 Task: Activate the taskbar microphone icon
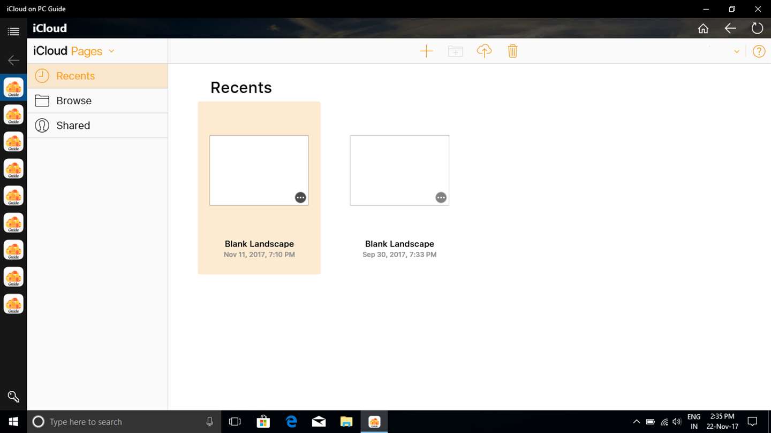click(209, 422)
